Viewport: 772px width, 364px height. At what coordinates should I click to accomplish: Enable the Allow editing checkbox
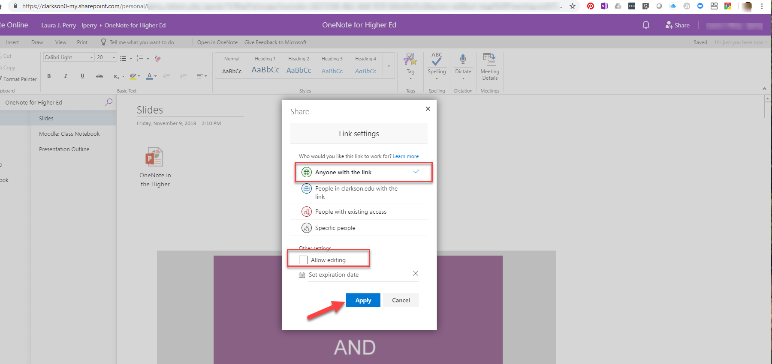tap(303, 260)
